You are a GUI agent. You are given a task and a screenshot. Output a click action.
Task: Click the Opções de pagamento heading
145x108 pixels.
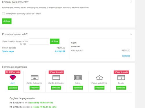[x=22, y=98]
